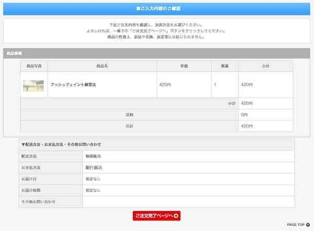This screenshot has width=314, height=231.
Task: Click the red ご注文完了ページへ button
Action: tap(156, 216)
